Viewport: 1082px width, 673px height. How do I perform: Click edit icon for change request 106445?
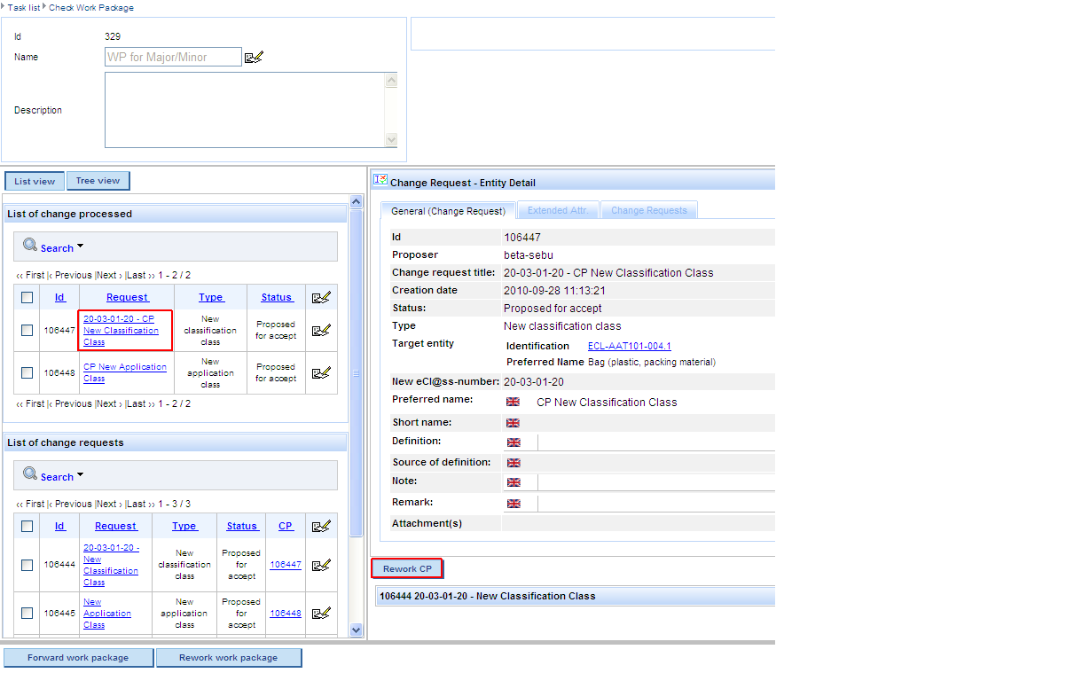coord(321,613)
